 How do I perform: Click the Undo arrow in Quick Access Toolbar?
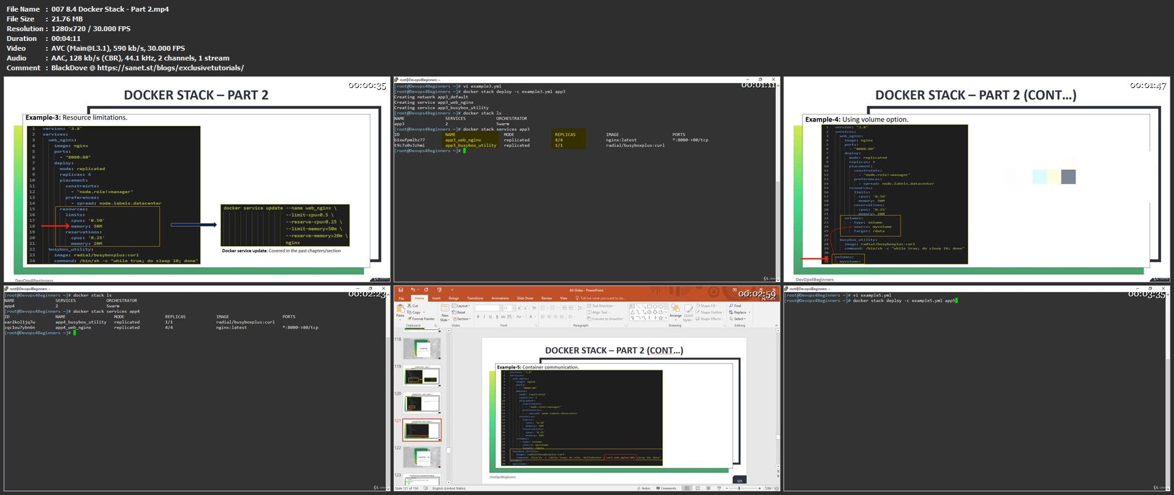click(x=413, y=290)
